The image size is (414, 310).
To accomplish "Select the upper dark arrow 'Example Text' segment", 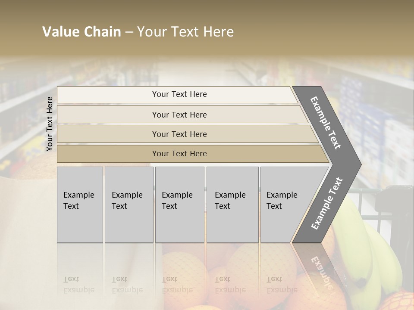I will [326, 123].
